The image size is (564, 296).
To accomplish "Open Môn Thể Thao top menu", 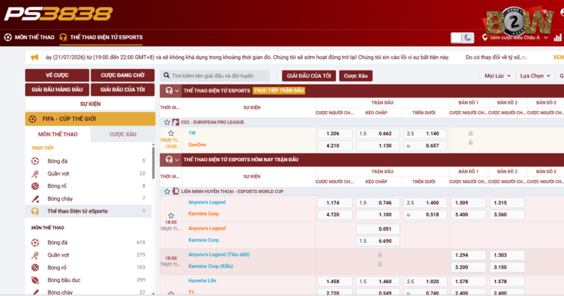I will [x=35, y=37].
